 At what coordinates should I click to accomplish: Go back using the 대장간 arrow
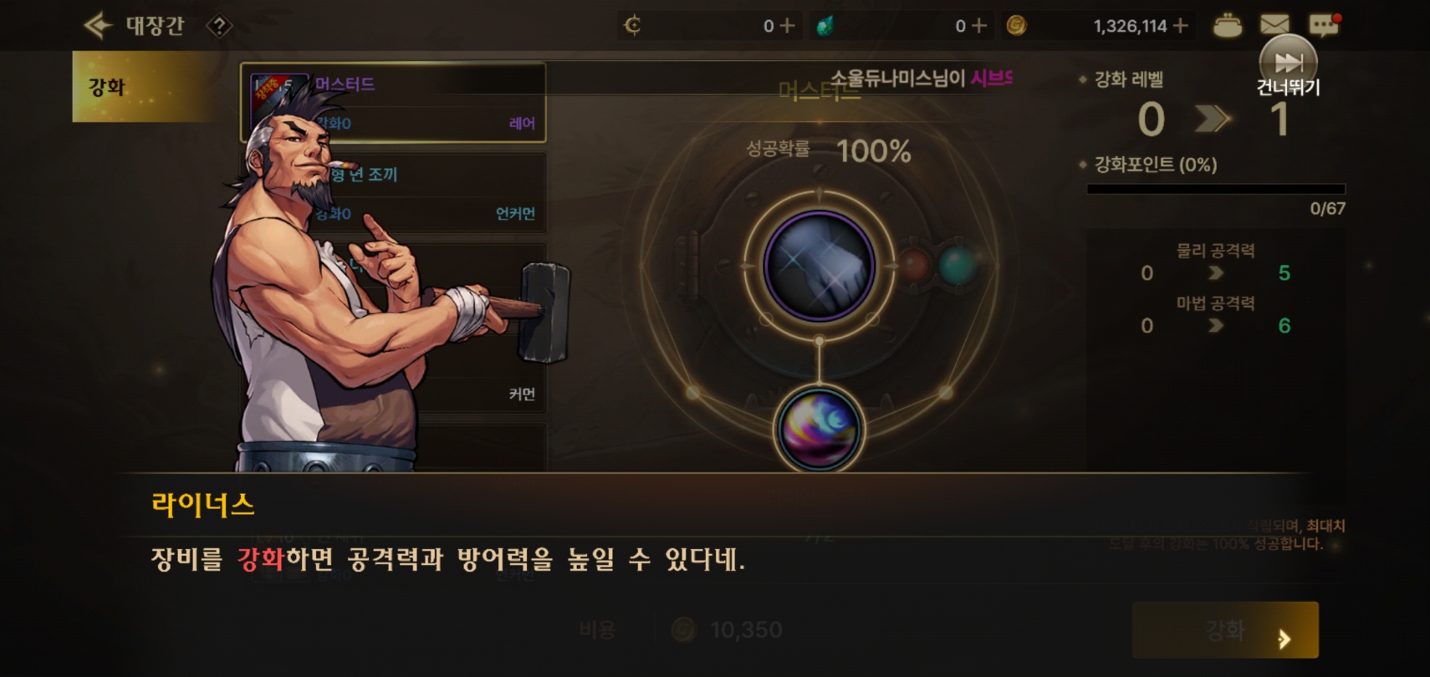pos(99,26)
